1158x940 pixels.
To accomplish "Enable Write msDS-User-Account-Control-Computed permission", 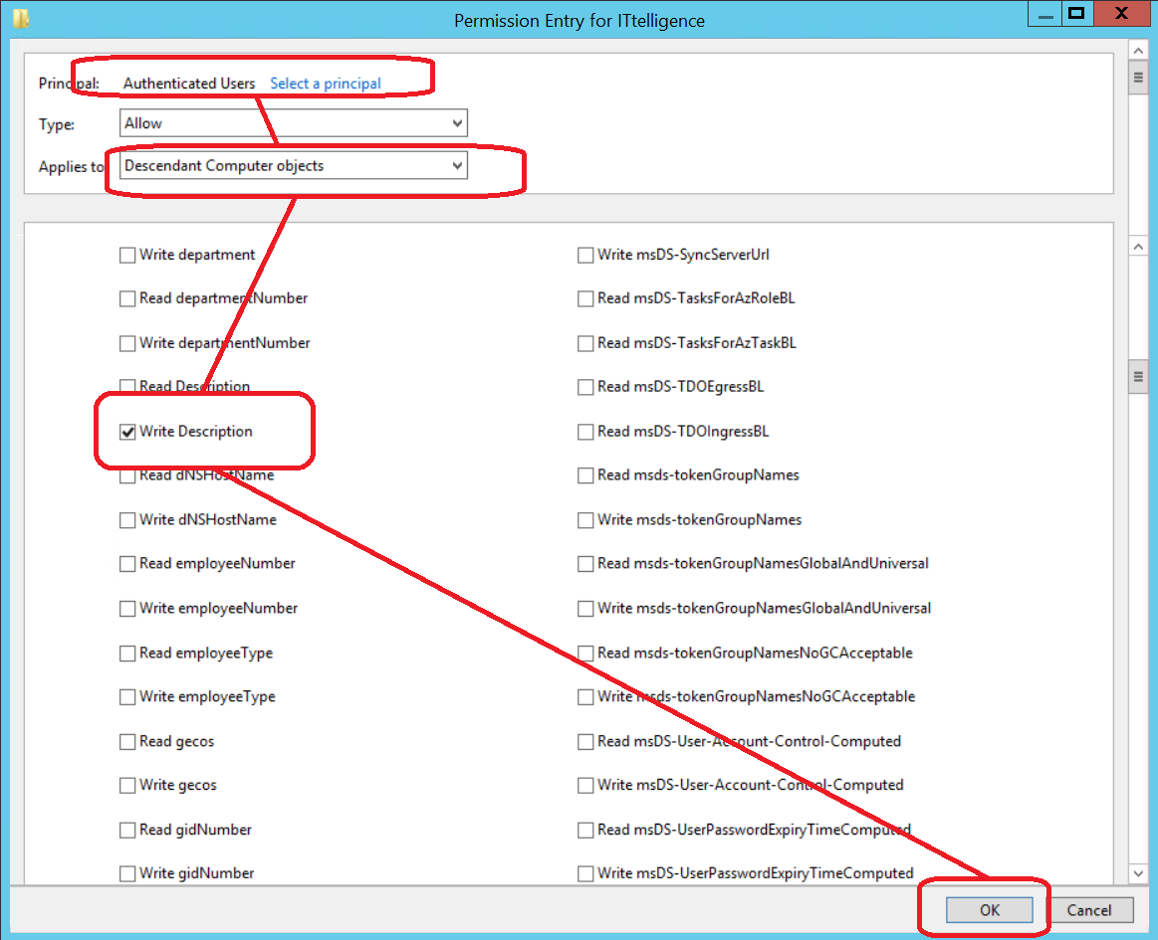I will coord(585,786).
